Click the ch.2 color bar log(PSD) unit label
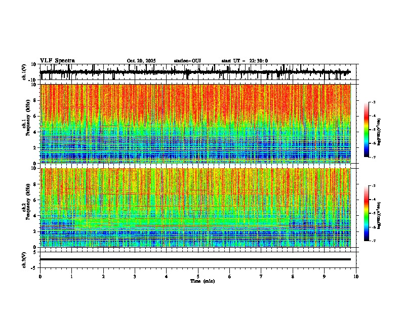 click(x=379, y=216)
